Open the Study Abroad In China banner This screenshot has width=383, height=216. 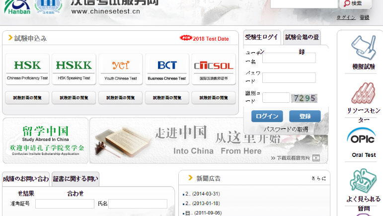45,141
